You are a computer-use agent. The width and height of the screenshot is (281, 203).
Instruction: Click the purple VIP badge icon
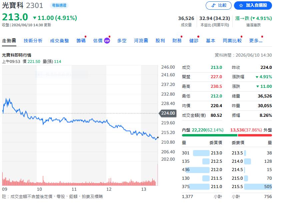click(x=107, y=41)
